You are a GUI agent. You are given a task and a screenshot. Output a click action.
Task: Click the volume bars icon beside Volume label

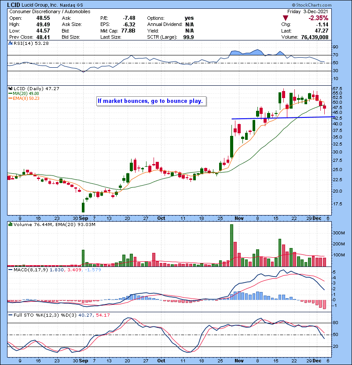click(x=10, y=224)
